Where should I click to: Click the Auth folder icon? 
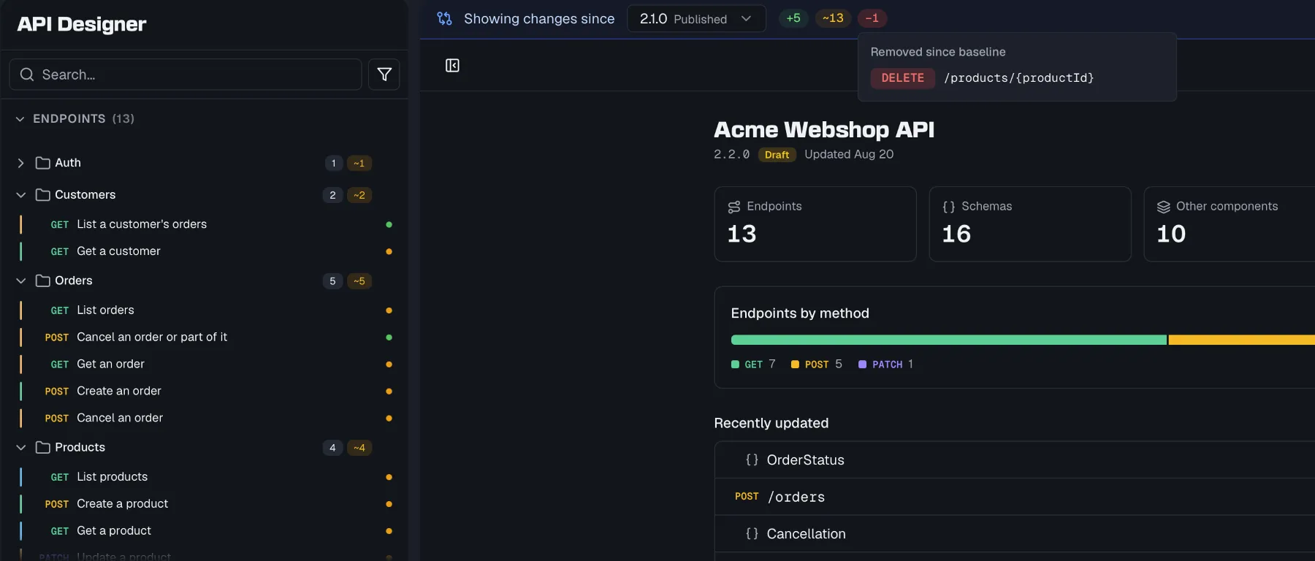(43, 163)
